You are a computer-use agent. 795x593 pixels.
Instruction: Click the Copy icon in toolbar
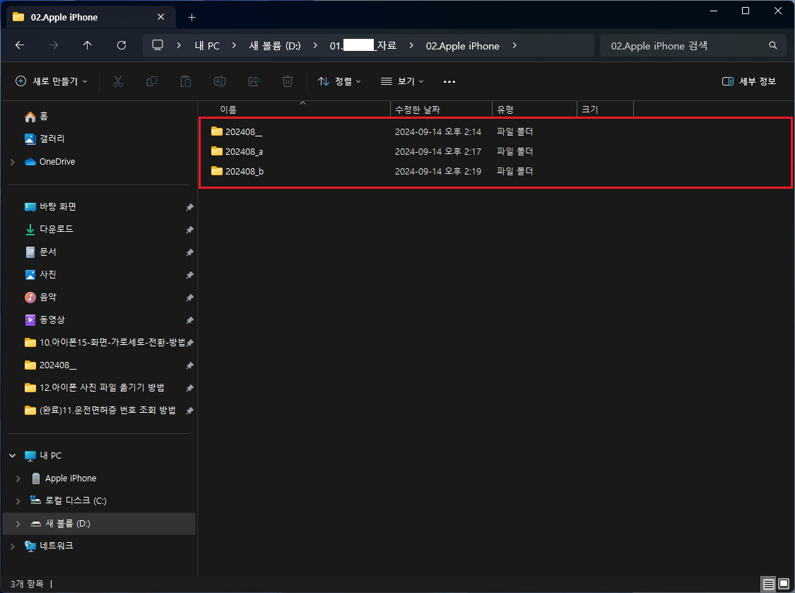click(152, 81)
